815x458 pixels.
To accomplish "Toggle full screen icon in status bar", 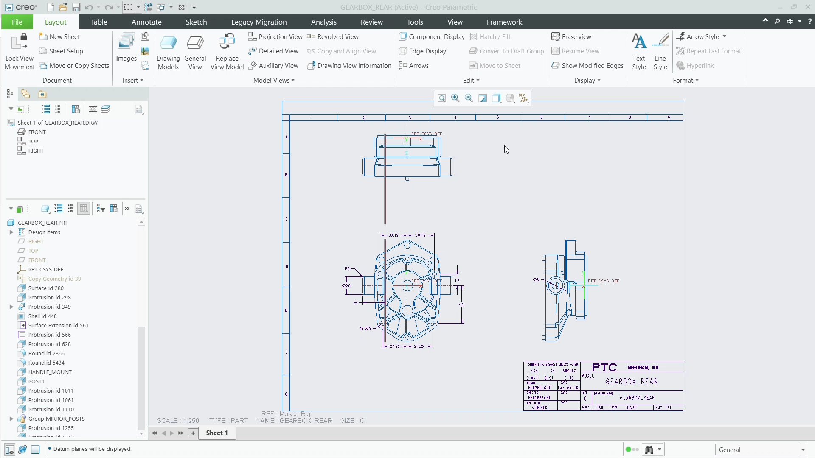I will click(36, 449).
